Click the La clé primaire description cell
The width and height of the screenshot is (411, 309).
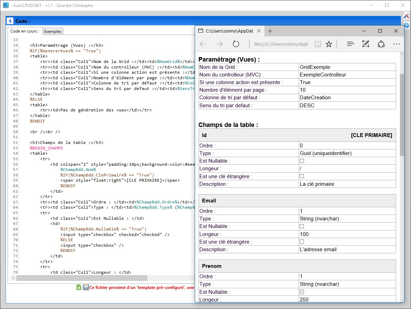pyautogui.click(x=347, y=184)
